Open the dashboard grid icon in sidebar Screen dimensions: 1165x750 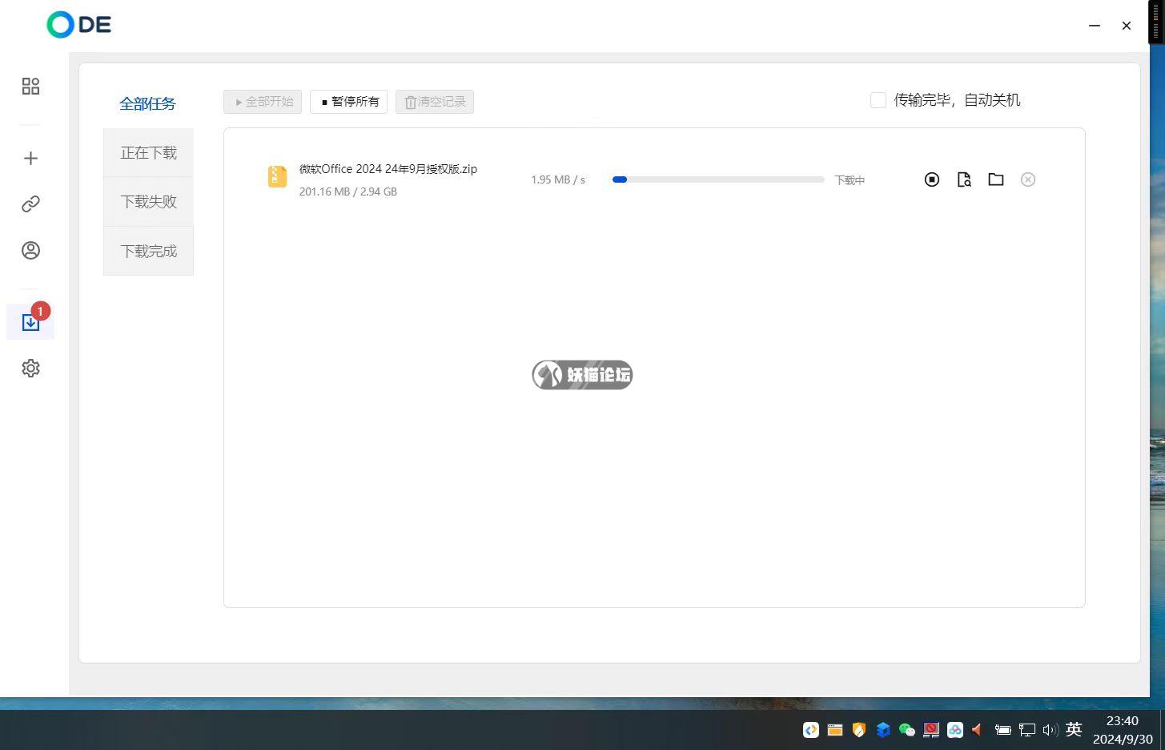point(30,86)
